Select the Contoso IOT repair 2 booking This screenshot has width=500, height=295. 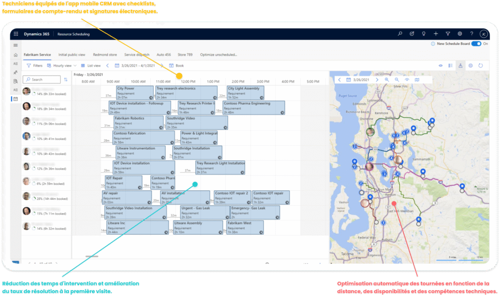[233, 197]
